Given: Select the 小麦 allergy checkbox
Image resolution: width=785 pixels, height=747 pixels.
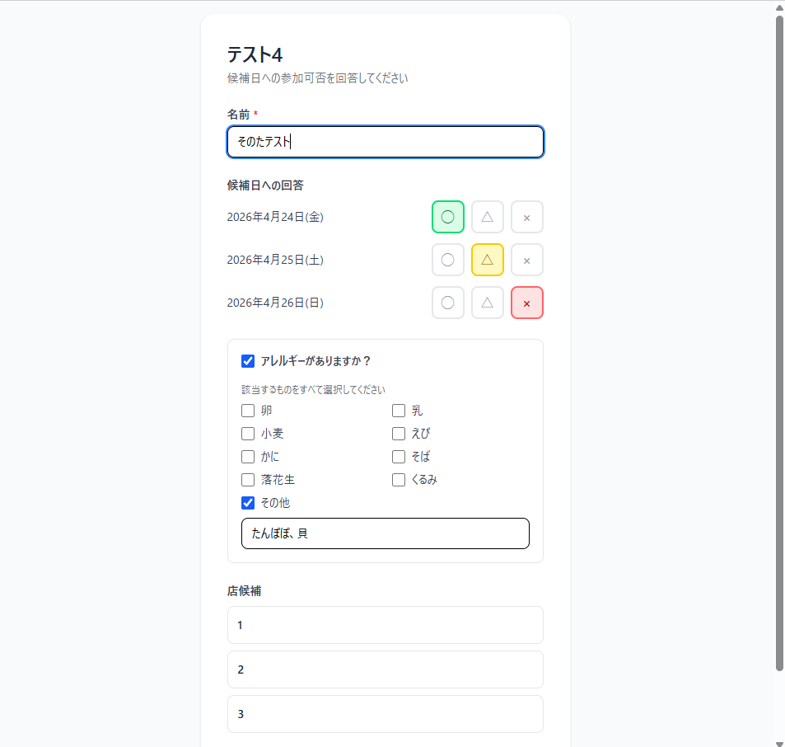Looking at the screenshot, I should 248,434.
